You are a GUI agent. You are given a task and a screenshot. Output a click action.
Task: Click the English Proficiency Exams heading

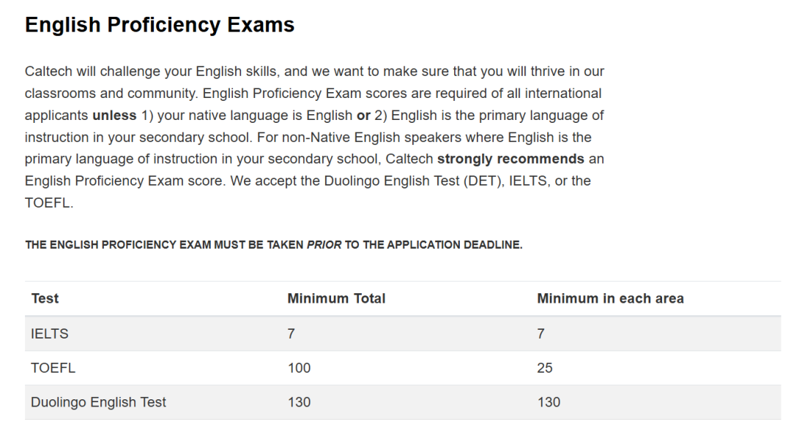pyautogui.click(x=160, y=25)
